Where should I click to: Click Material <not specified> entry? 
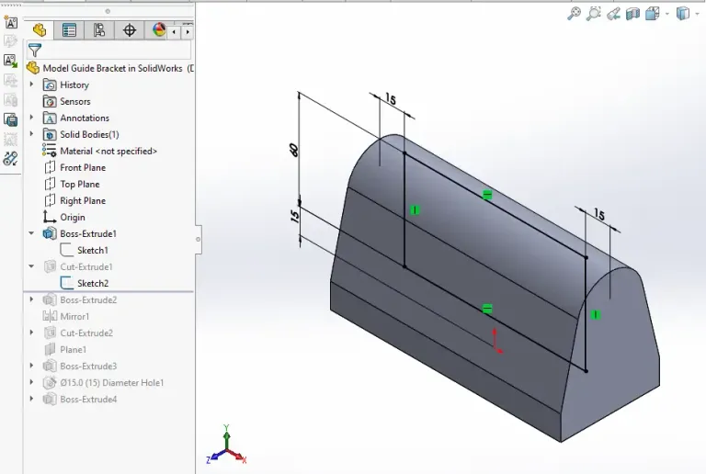click(108, 151)
